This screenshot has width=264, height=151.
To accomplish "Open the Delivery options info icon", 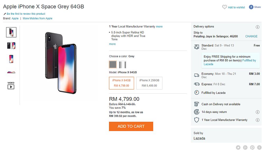I will click(257, 27).
